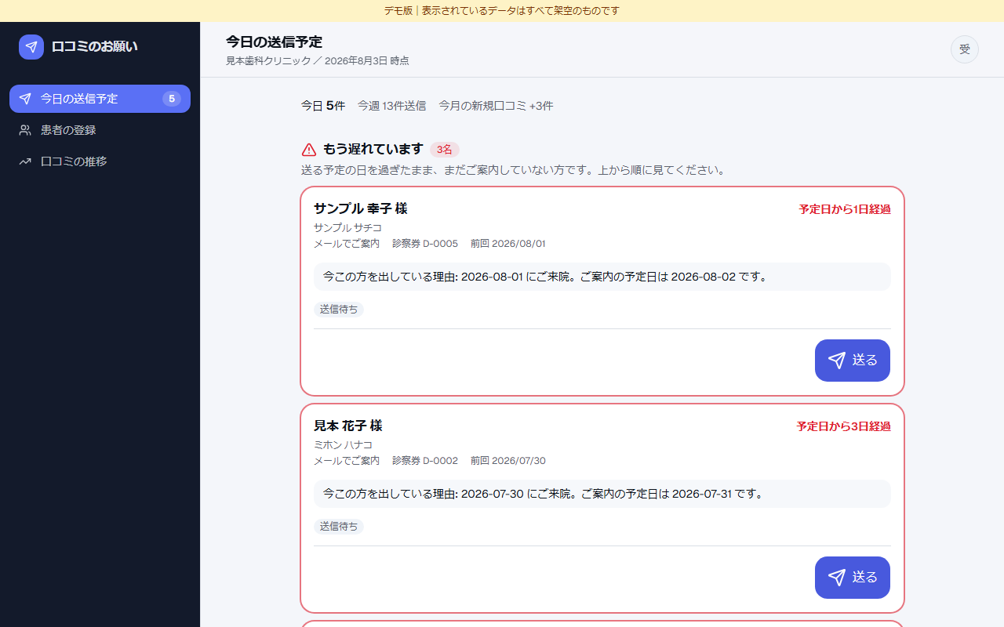Viewport: 1004px width, 627px height.
Task: Click the 前回 2026/08/01 date text
Action: (x=508, y=244)
